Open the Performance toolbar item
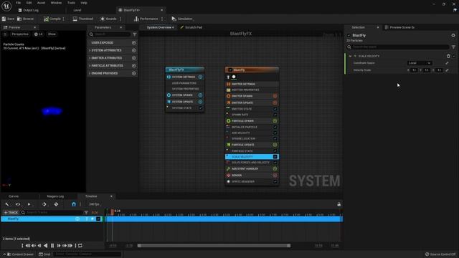The width and height of the screenshot is (459, 258). (x=146, y=19)
